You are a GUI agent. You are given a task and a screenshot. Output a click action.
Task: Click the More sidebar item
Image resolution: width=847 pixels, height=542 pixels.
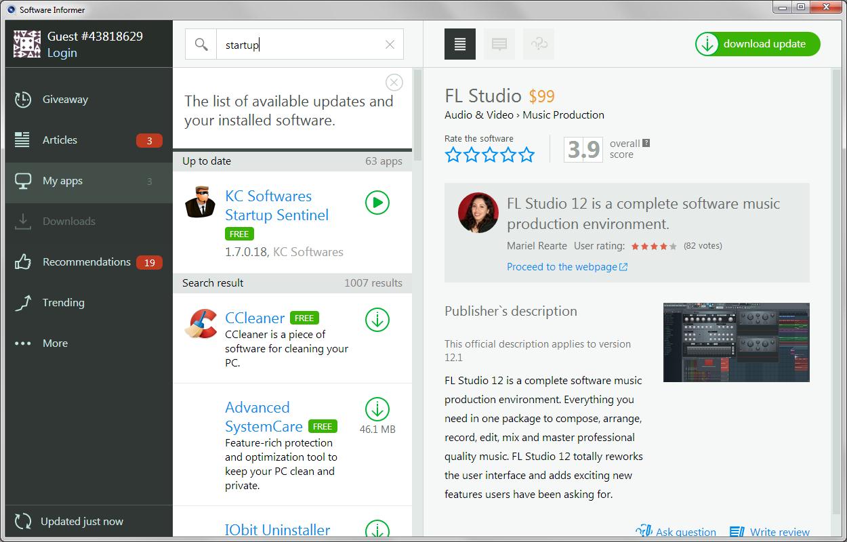(55, 343)
